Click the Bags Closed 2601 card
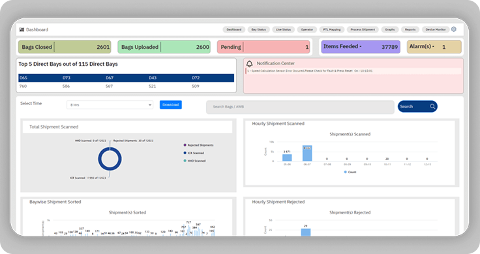480x254 pixels. (x=65, y=47)
